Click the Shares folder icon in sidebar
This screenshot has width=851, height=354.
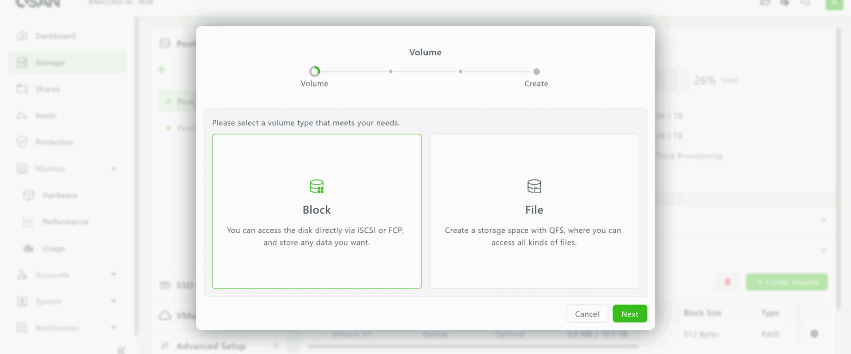(x=22, y=89)
